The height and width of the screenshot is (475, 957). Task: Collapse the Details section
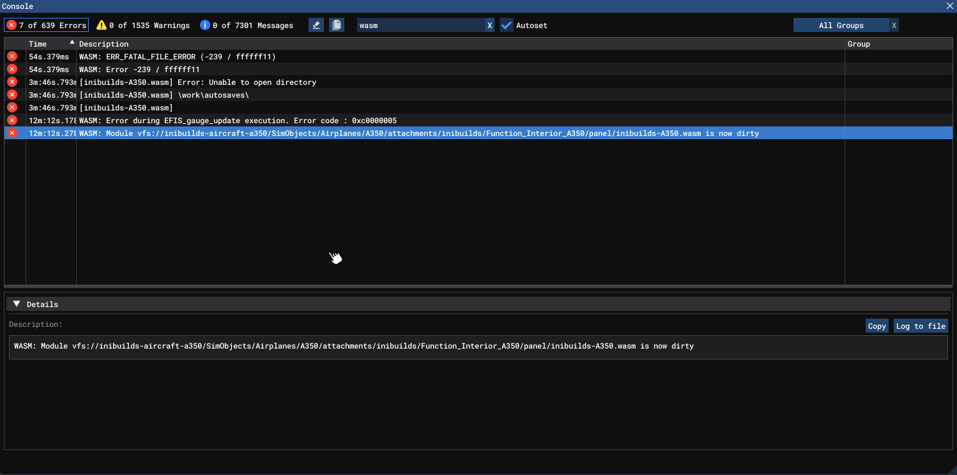17,305
